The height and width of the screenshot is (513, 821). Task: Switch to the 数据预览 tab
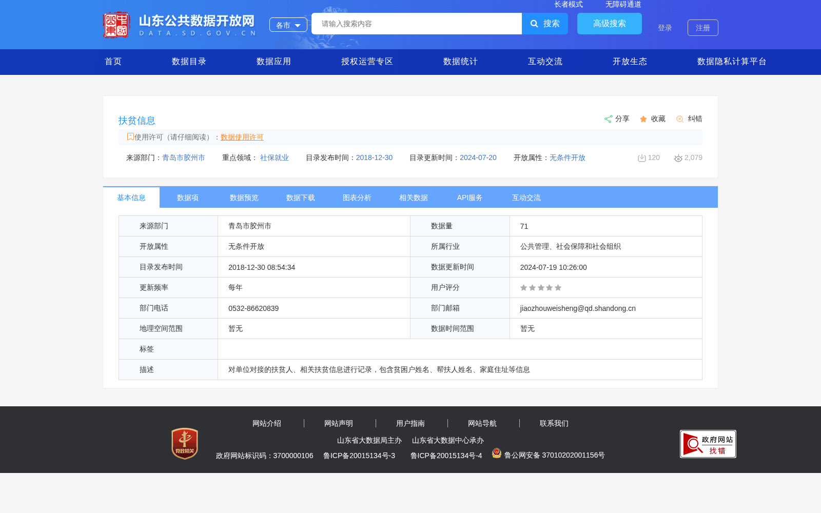[x=244, y=198]
